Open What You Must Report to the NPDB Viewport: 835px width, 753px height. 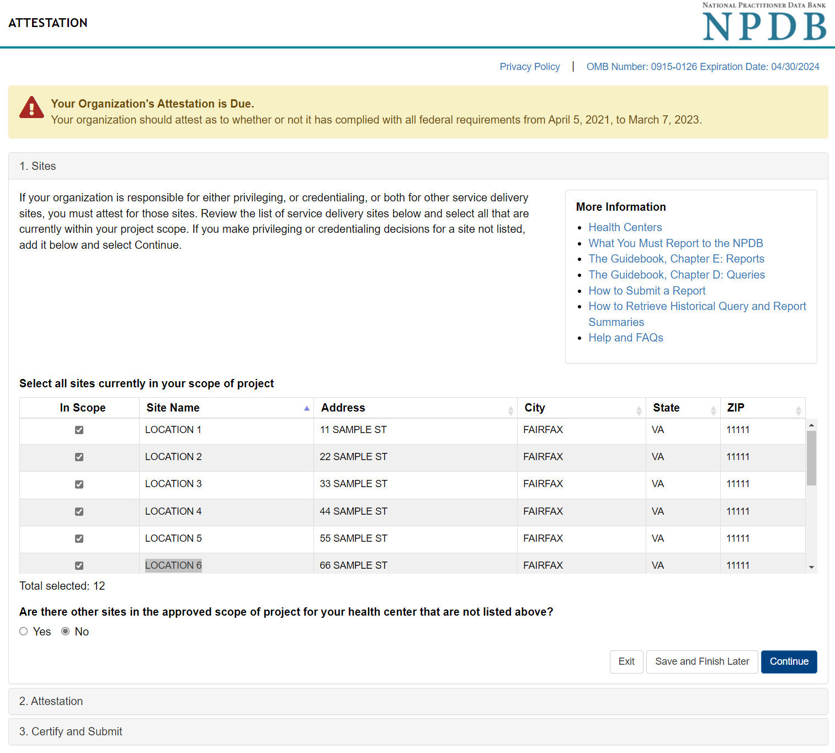click(676, 243)
